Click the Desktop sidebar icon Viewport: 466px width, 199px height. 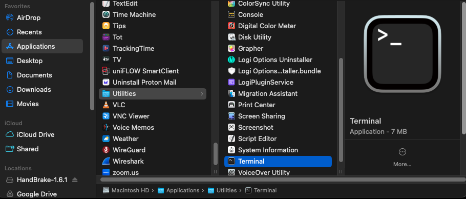[10, 61]
